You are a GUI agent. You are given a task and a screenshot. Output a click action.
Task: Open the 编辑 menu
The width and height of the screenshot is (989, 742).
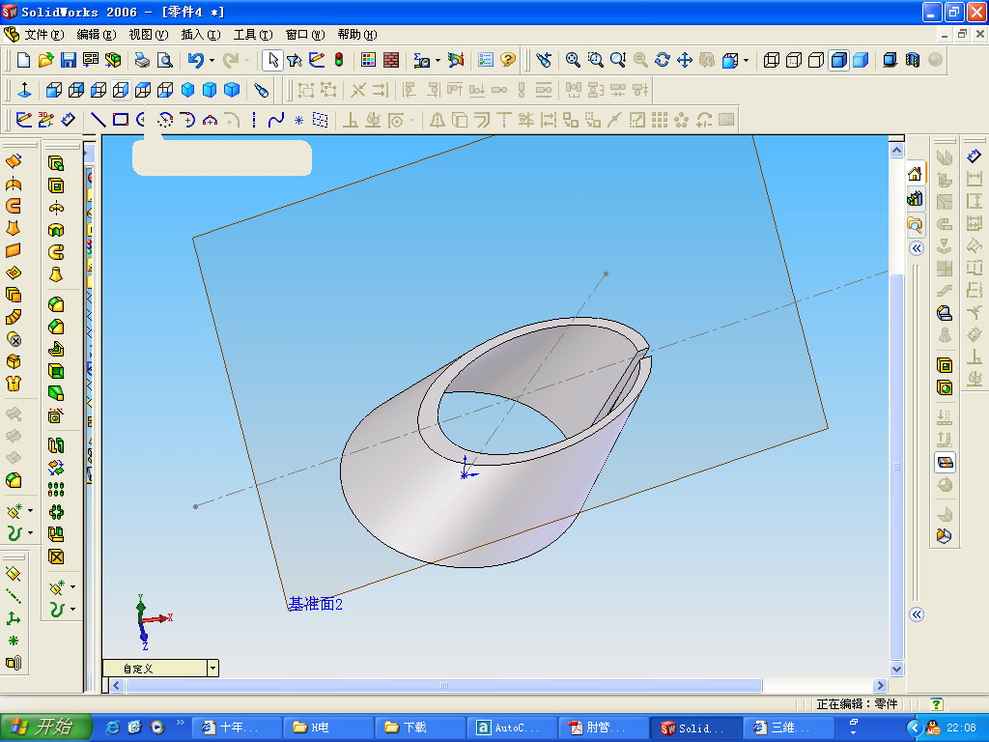(x=97, y=34)
